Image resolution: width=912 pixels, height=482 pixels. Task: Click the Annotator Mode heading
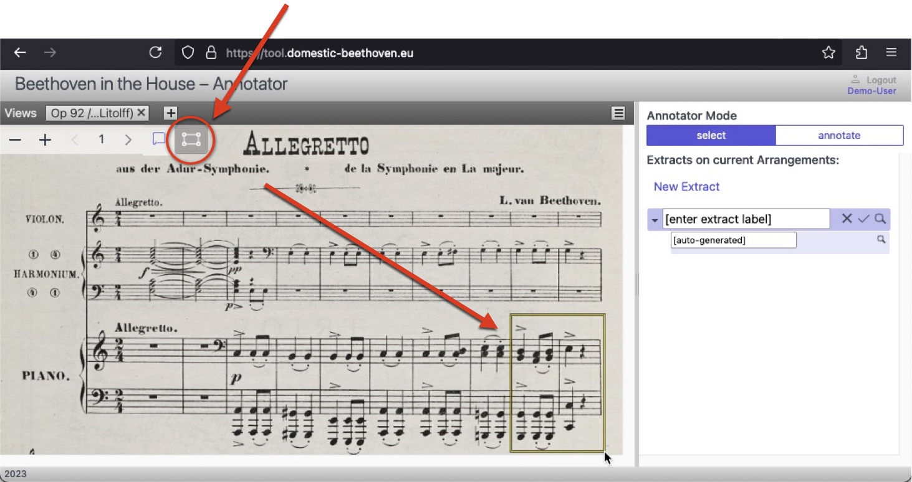(691, 116)
